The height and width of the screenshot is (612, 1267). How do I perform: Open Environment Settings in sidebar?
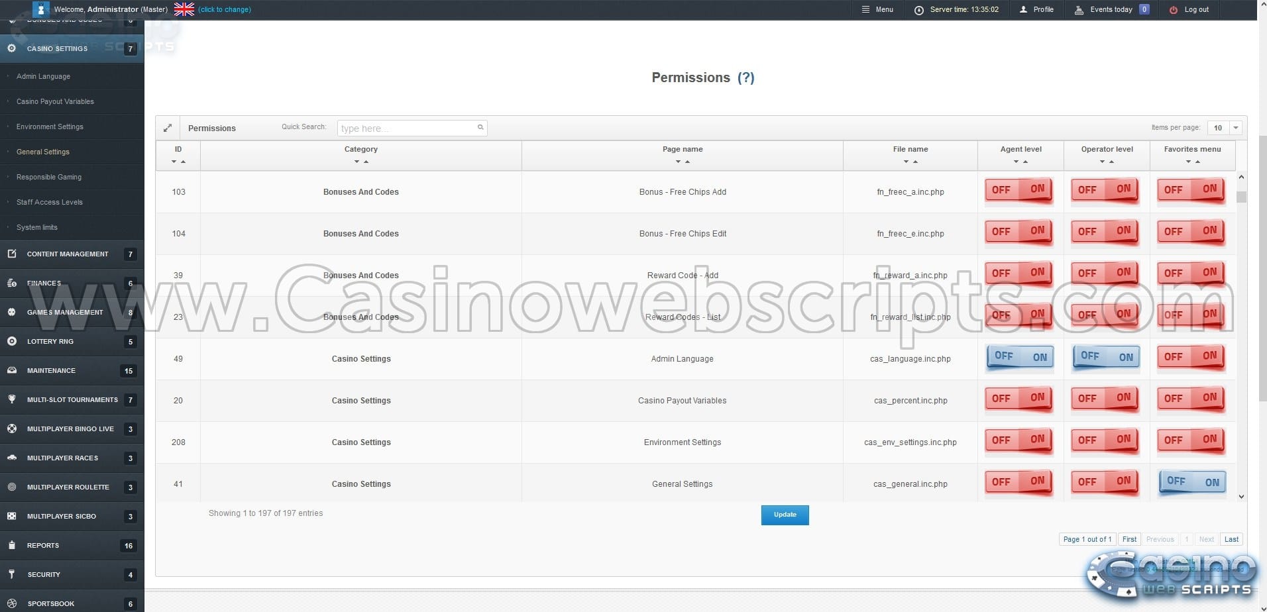tap(72, 127)
